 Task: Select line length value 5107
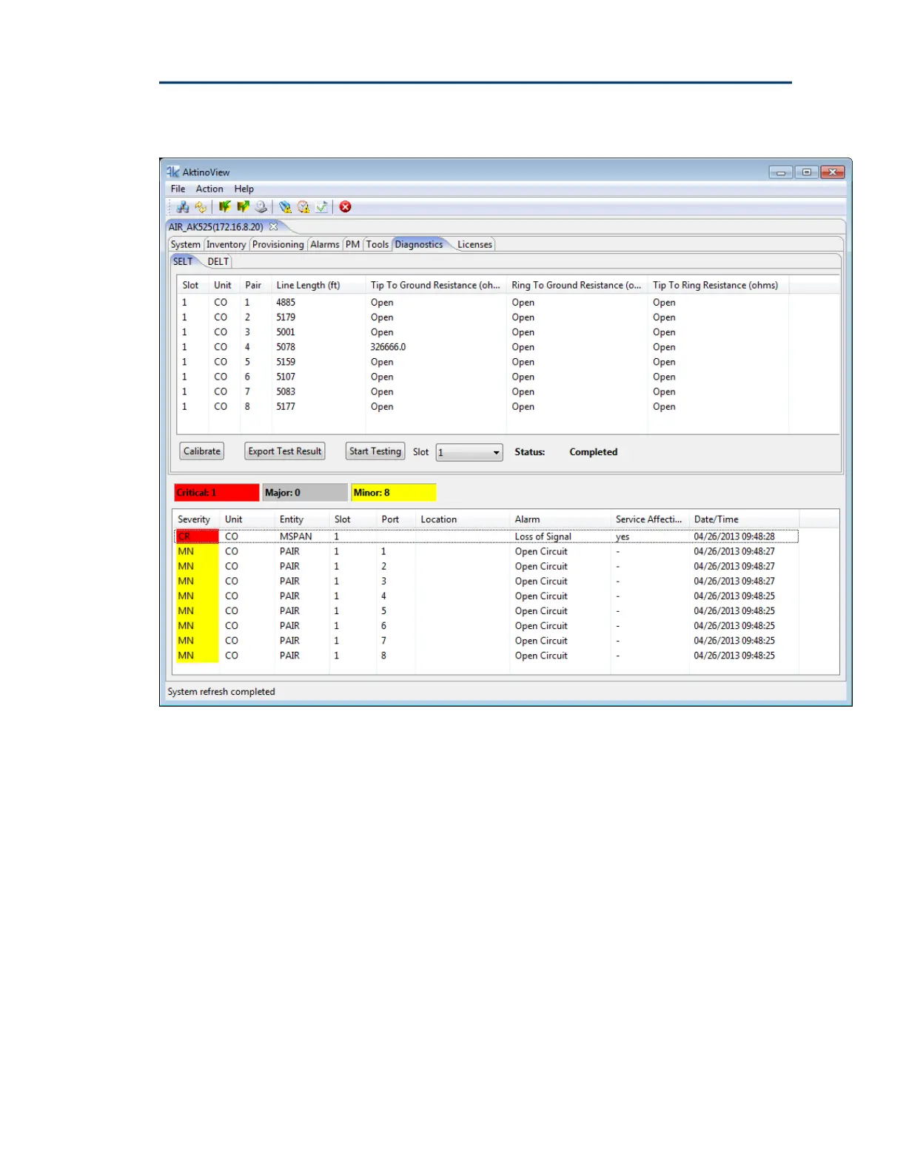pyautogui.click(x=286, y=377)
